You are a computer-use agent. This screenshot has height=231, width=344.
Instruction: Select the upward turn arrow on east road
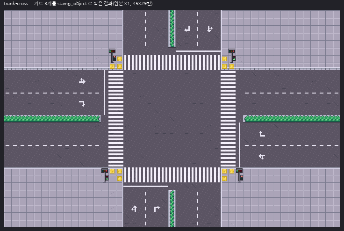[x=262, y=134]
